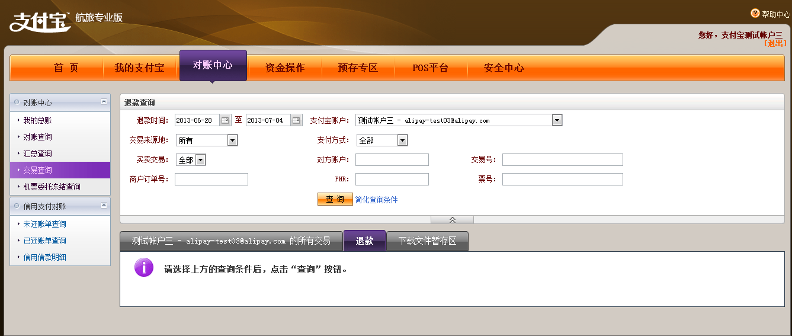The height and width of the screenshot is (336, 792).
Task: Click the 简化查询条件 link
Action: tap(376, 200)
